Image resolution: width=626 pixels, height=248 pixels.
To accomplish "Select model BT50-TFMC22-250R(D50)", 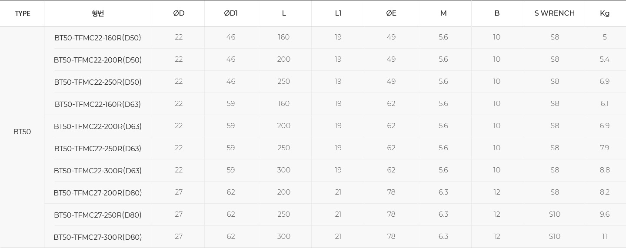I will [x=98, y=82].
